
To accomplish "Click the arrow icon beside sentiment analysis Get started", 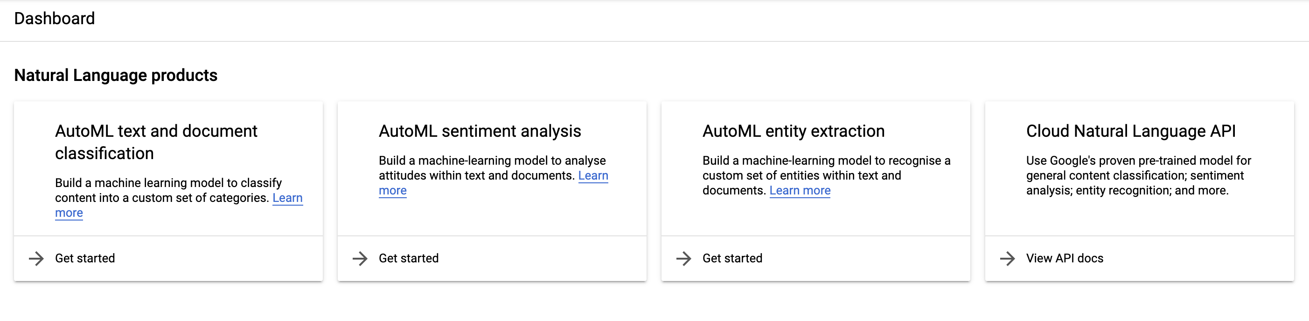I will [x=361, y=258].
